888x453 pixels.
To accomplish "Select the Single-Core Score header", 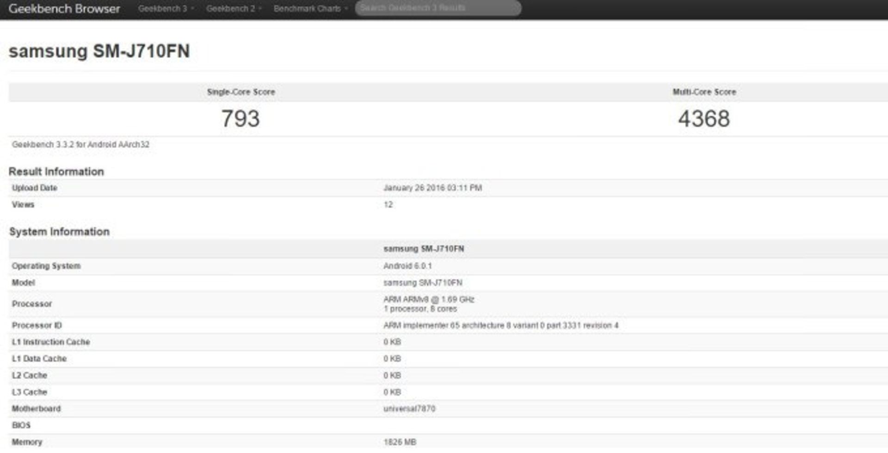I will [x=241, y=92].
